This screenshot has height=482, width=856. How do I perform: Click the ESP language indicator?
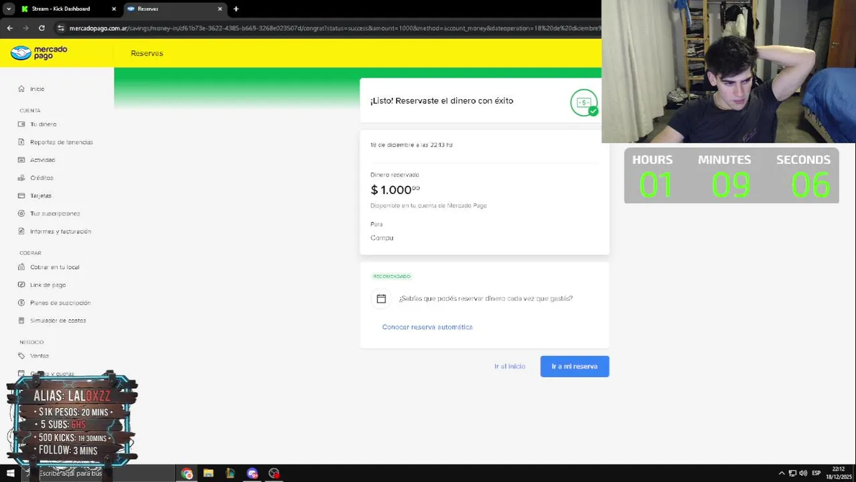click(x=816, y=473)
